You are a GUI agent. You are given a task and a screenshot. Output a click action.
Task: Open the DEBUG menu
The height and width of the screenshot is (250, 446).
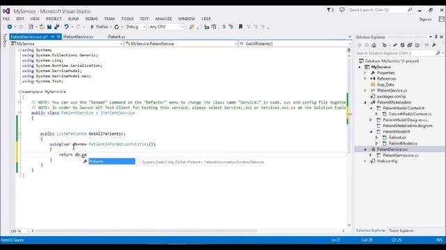pyautogui.click(x=91, y=19)
